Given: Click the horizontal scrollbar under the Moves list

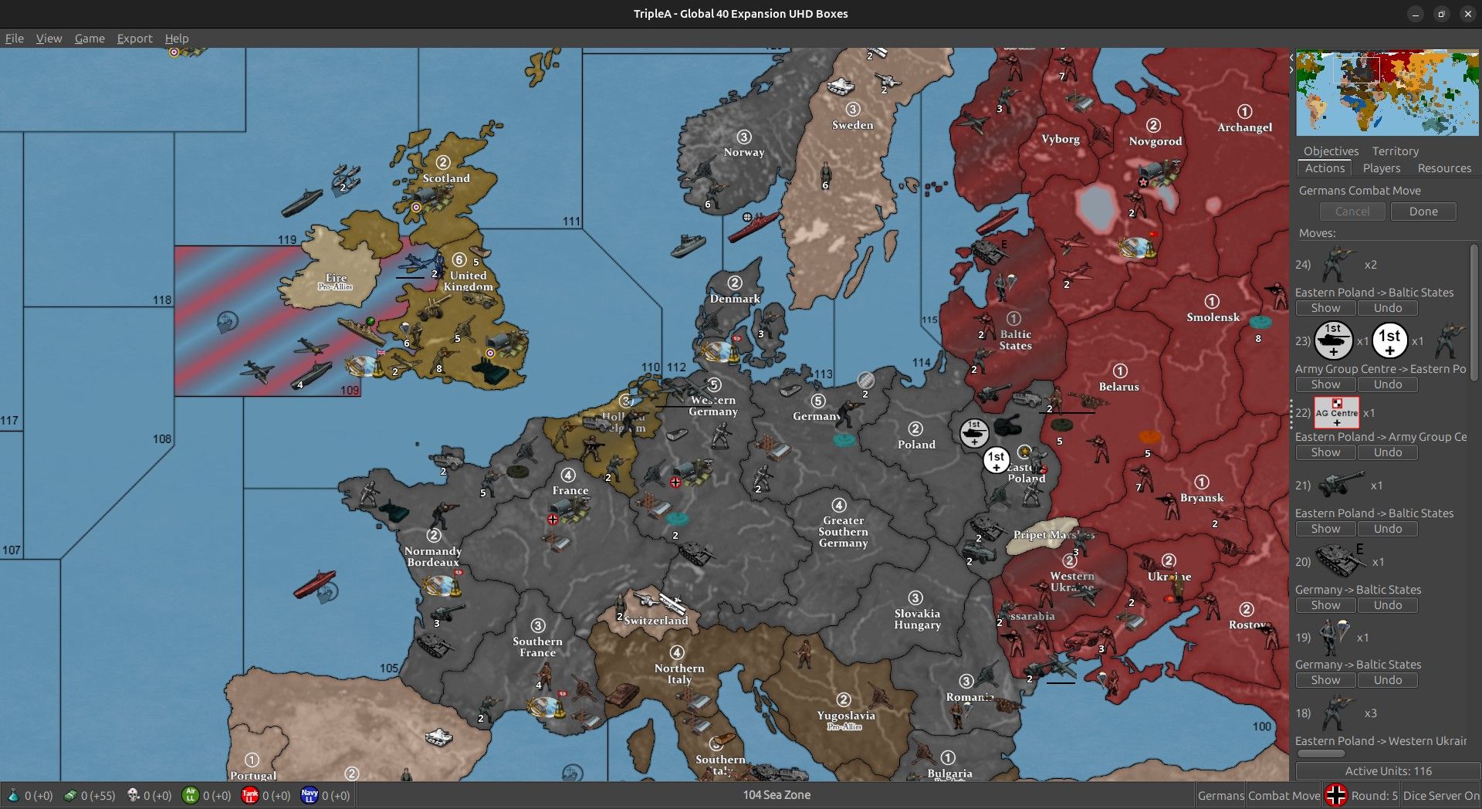Looking at the screenshot, I should click(1321, 753).
